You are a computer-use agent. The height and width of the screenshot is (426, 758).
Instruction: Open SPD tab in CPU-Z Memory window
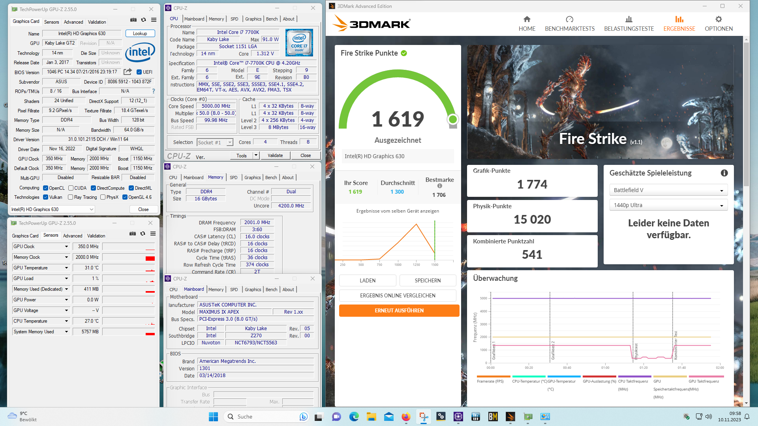point(233,177)
